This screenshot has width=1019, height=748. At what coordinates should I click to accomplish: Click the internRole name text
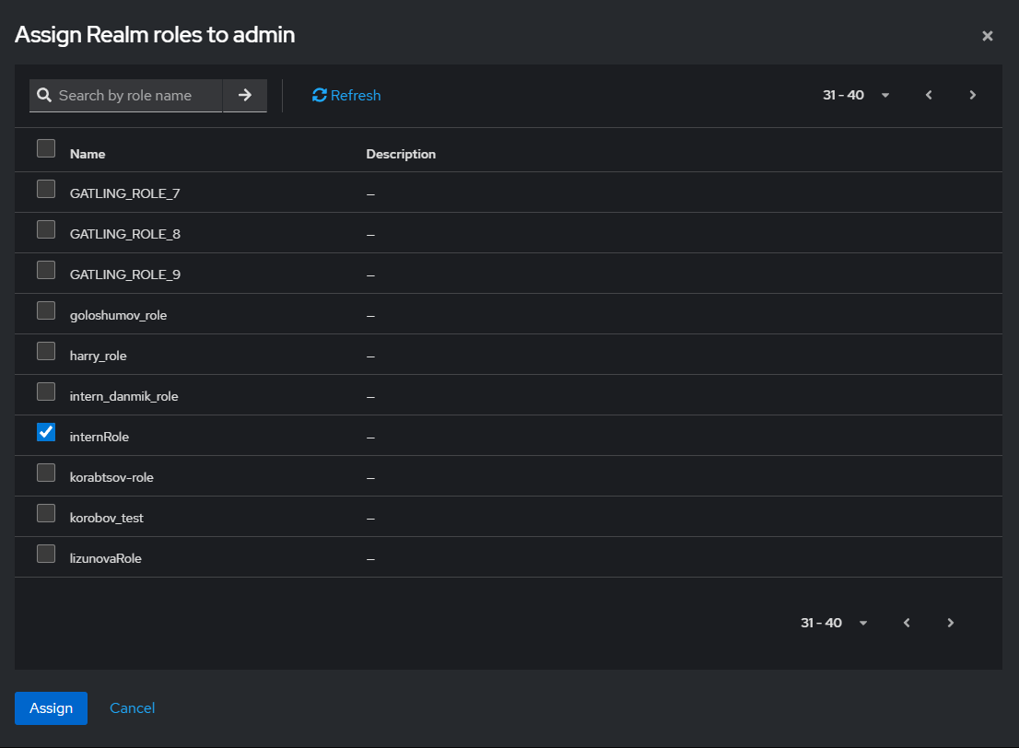pos(100,437)
